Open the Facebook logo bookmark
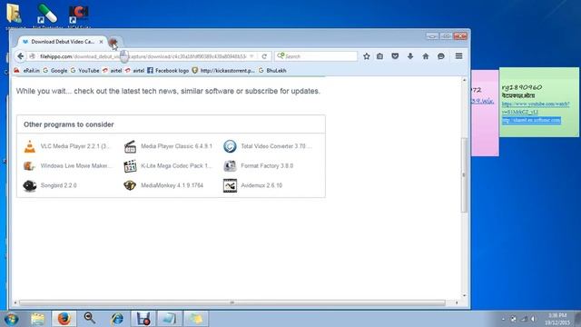Image resolution: width=581 pixels, height=327 pixels. point(168,71)
